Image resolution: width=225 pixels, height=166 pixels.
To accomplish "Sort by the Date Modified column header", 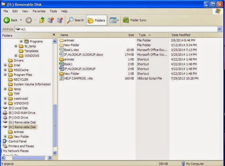I will click(x=186, y=35).
